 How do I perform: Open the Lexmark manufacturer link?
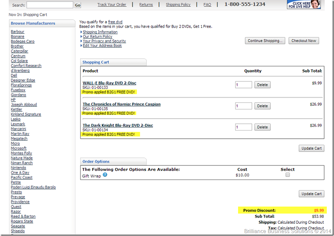(18, 124)
